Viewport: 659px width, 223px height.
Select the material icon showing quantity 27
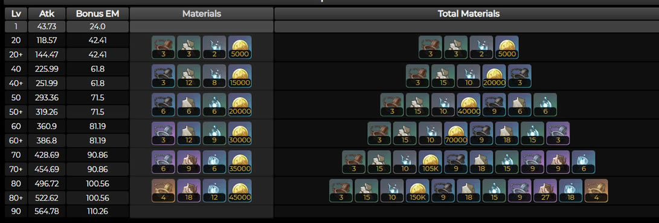coord(545,190)
